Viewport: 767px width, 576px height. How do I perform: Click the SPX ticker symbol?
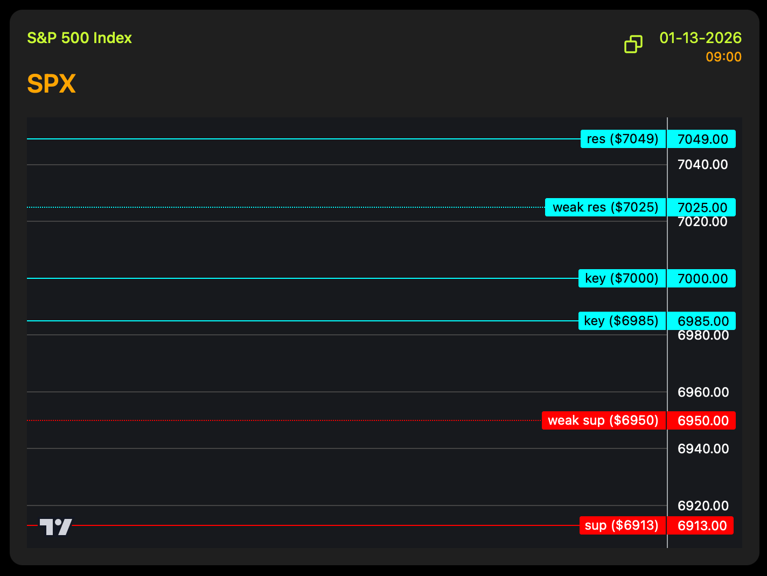click(x=51, y=84)
